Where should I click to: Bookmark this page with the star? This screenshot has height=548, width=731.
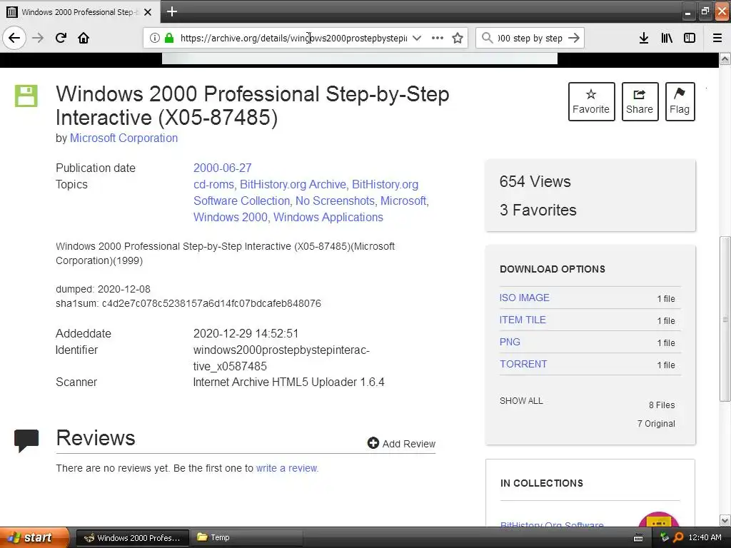[x=458, y=38]
